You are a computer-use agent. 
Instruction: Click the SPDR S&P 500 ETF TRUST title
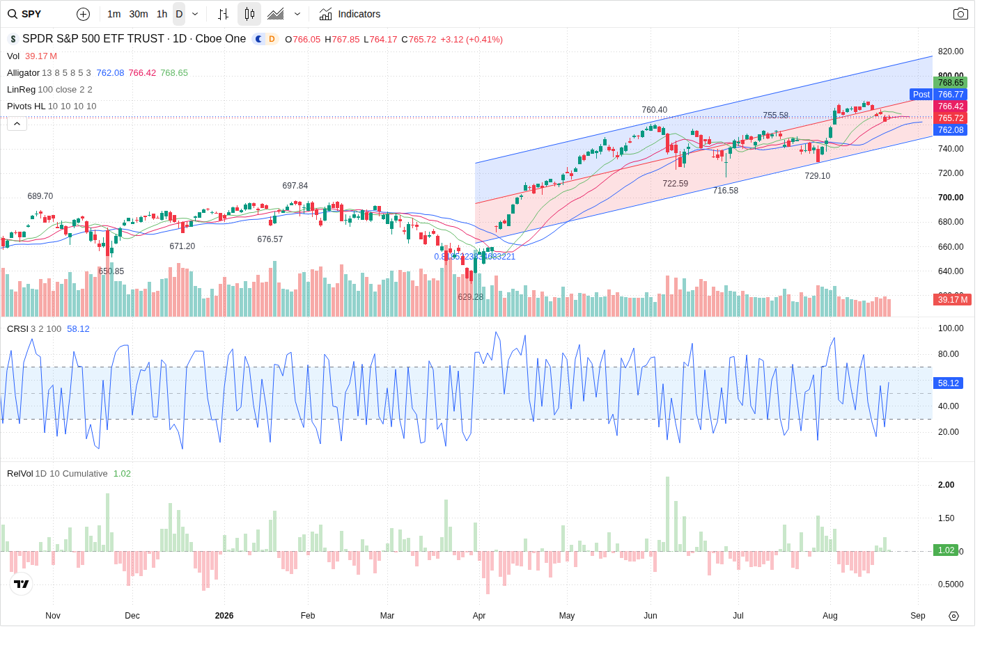click(93, 39)
